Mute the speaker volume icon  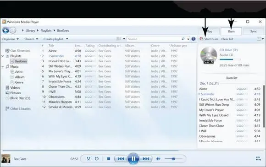[x=158, y=159]
